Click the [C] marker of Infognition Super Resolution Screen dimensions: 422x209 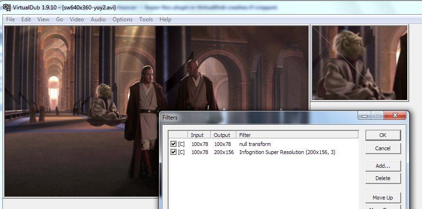(x=181, y=152)
